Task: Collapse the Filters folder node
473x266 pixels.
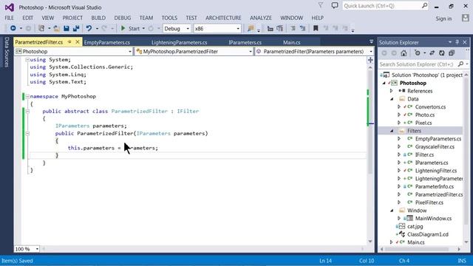Action: click(x=392, y=131)
